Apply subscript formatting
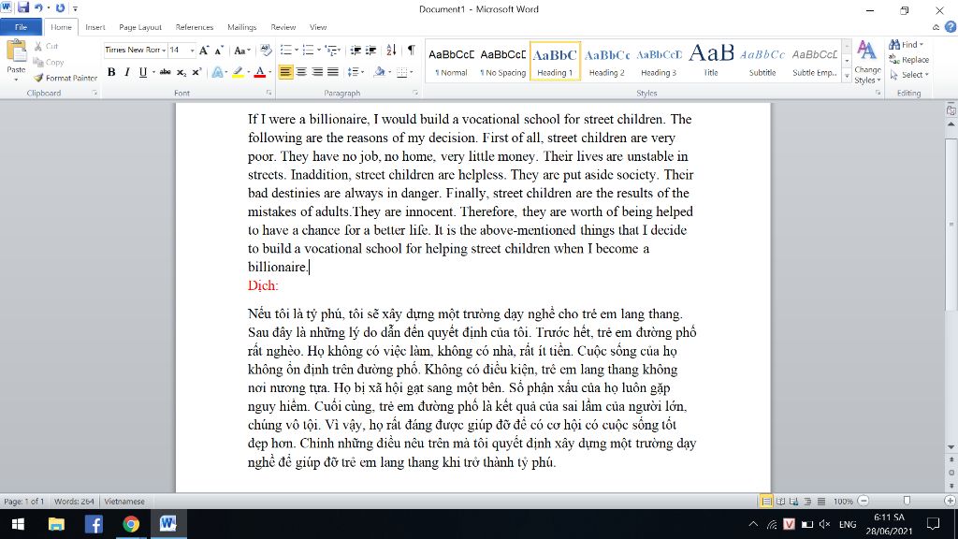 181,72
